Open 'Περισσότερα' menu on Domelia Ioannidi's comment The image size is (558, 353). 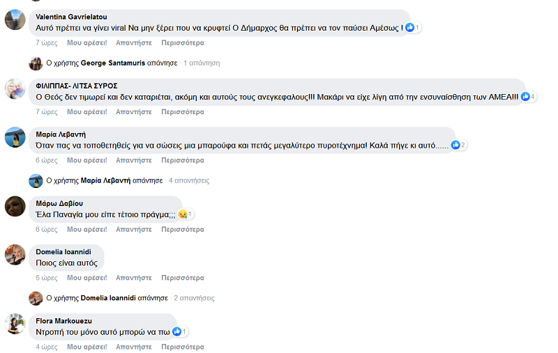point(182,278)
